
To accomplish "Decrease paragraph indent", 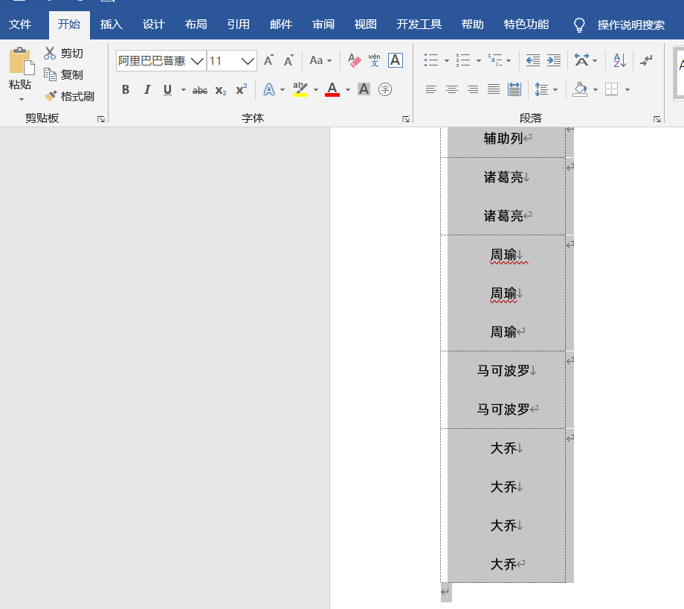I will pyautogui.click(x=532, y=60).
